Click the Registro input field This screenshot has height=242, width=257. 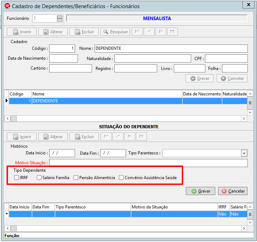pos(136,69)
